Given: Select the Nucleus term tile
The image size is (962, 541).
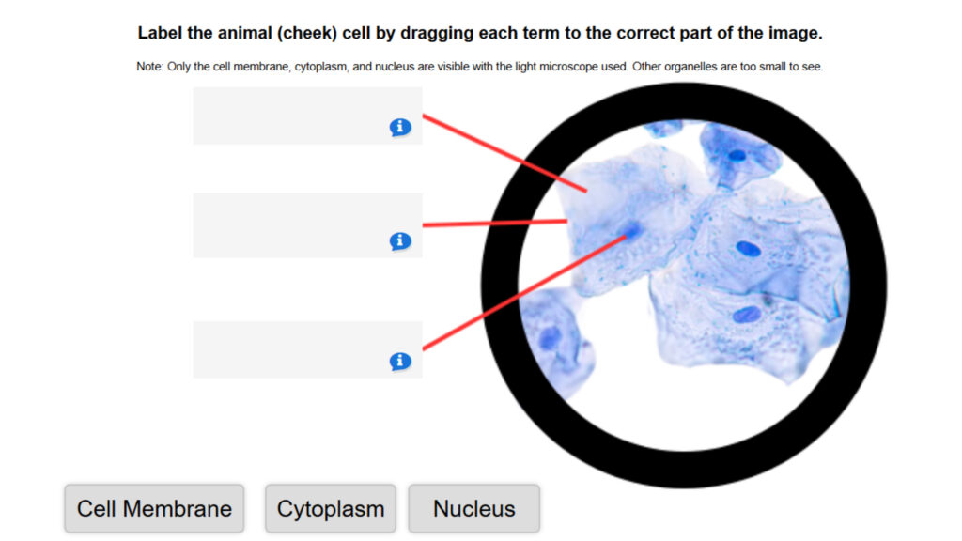Looking at the screenshot, I should coord(473,508).
